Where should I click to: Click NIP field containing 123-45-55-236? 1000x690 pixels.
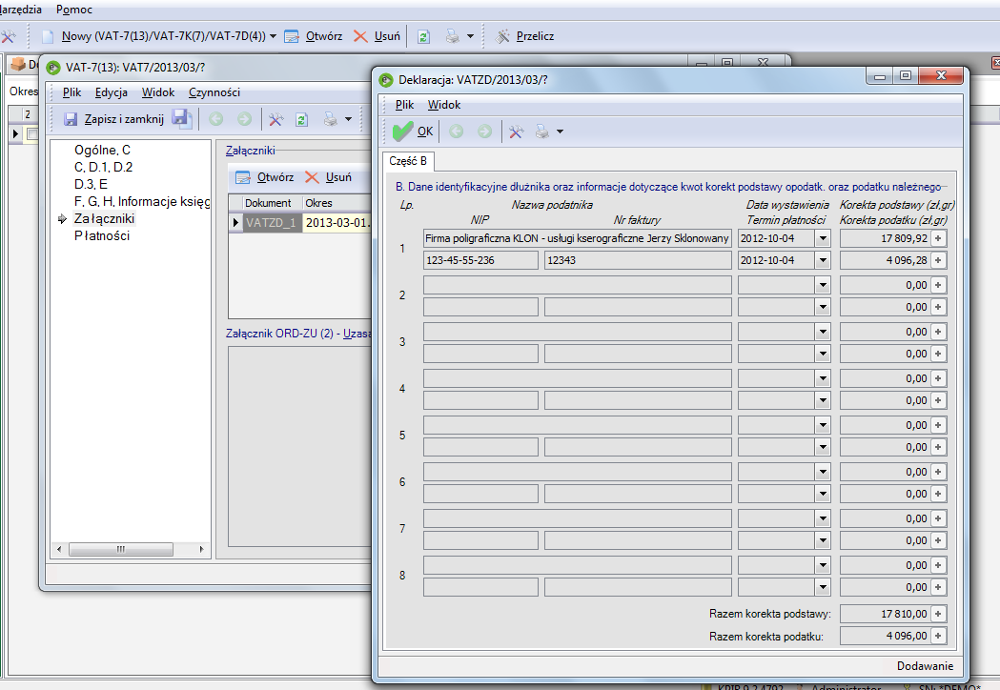(480, 260)
